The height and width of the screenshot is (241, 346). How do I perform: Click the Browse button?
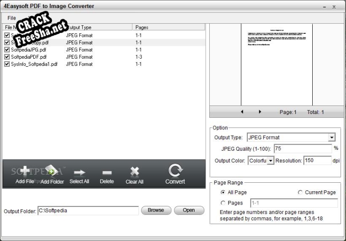pyautogui.click(x=156, y=210)
